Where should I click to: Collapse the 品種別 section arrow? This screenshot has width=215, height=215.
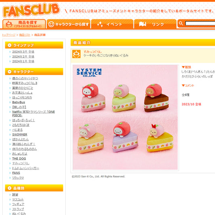tap(9, 188)
